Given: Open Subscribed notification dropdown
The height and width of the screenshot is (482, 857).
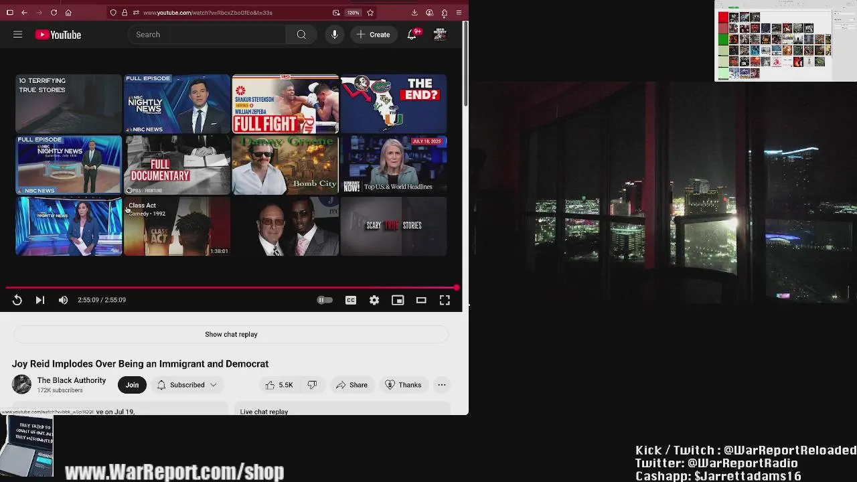Looking at the screenshot, I should click(x=187, y=385).
